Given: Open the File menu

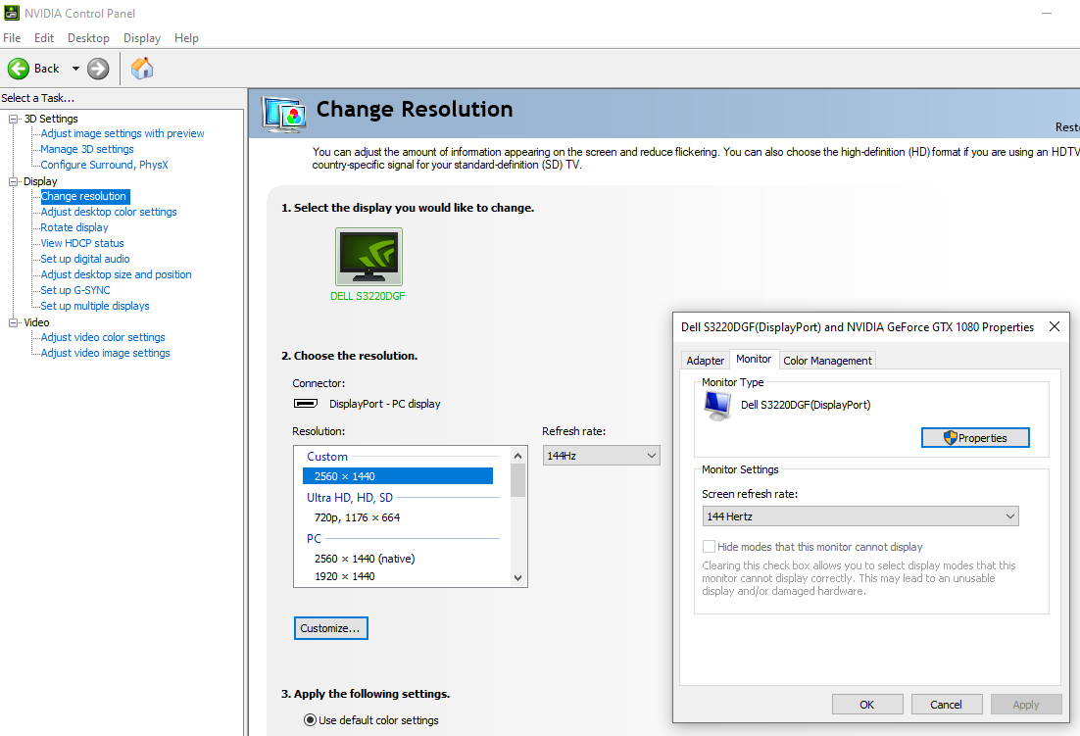Looking at the screenshot, I should click(x=12, y=38).
